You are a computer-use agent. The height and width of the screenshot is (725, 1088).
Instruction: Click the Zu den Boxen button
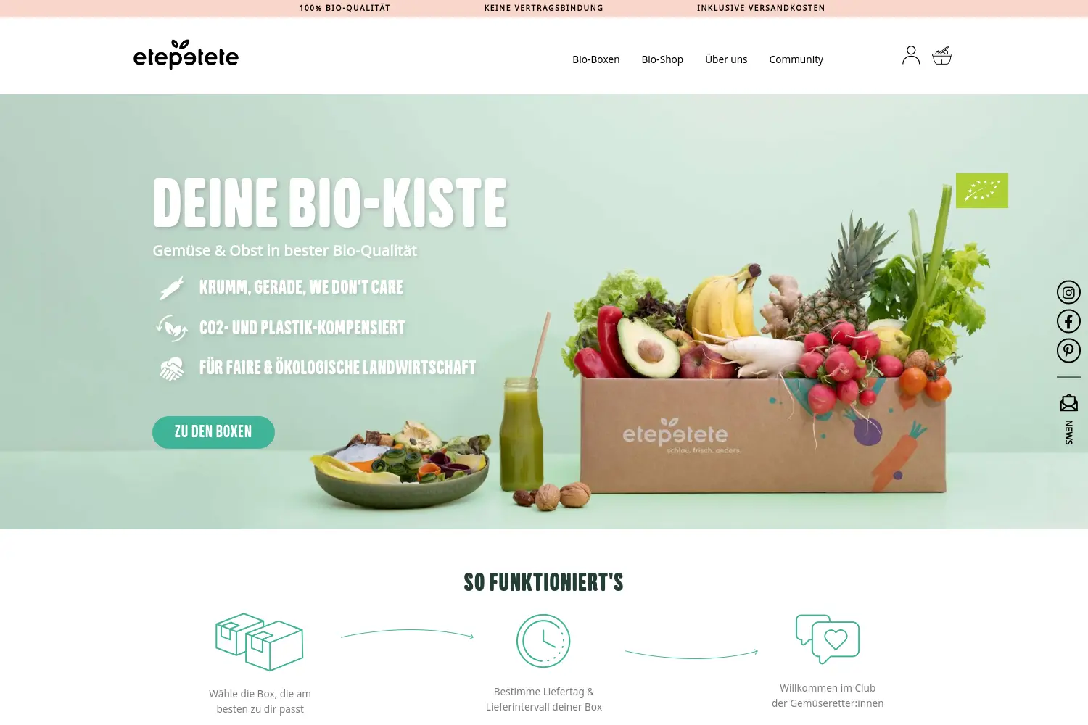(x=213, y=432)
